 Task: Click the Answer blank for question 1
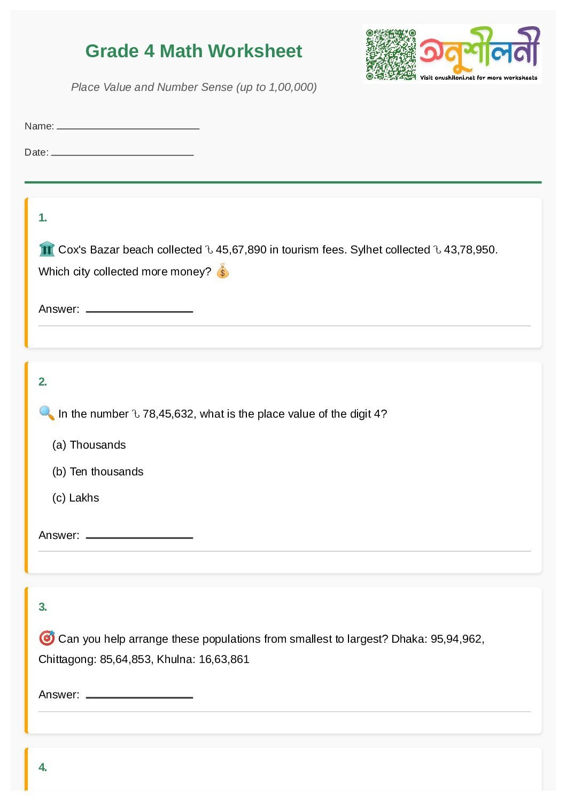pos(139,310)
